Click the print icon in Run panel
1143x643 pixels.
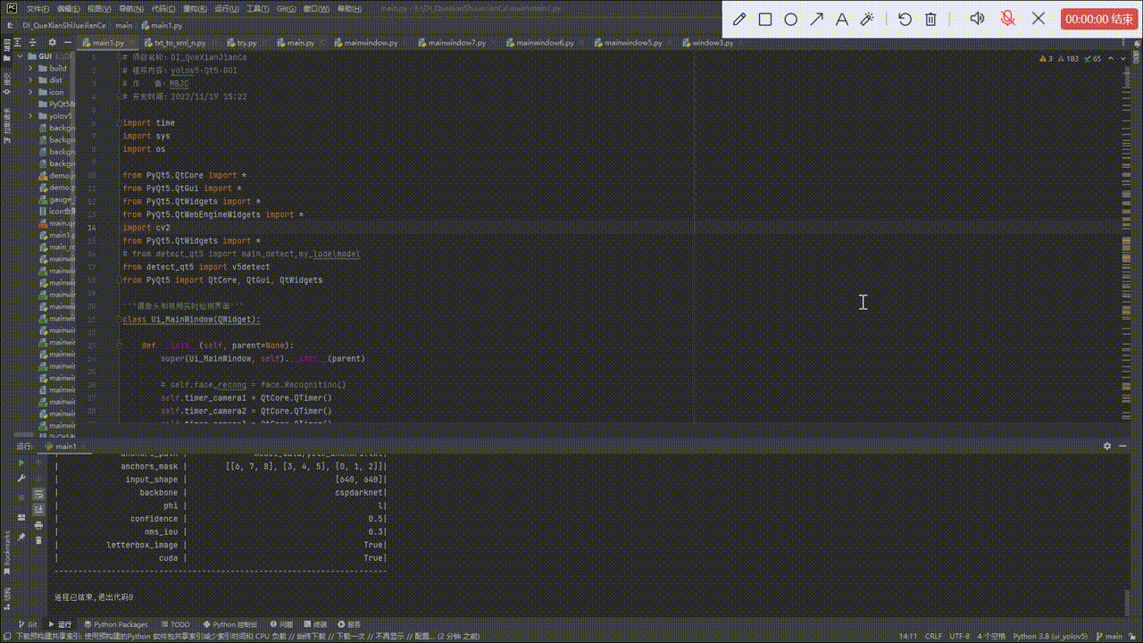[38, 524]
